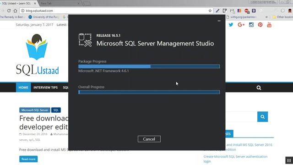Click the Read more button
The width and height of the screenshot is (293, 165).
(28, 159)
